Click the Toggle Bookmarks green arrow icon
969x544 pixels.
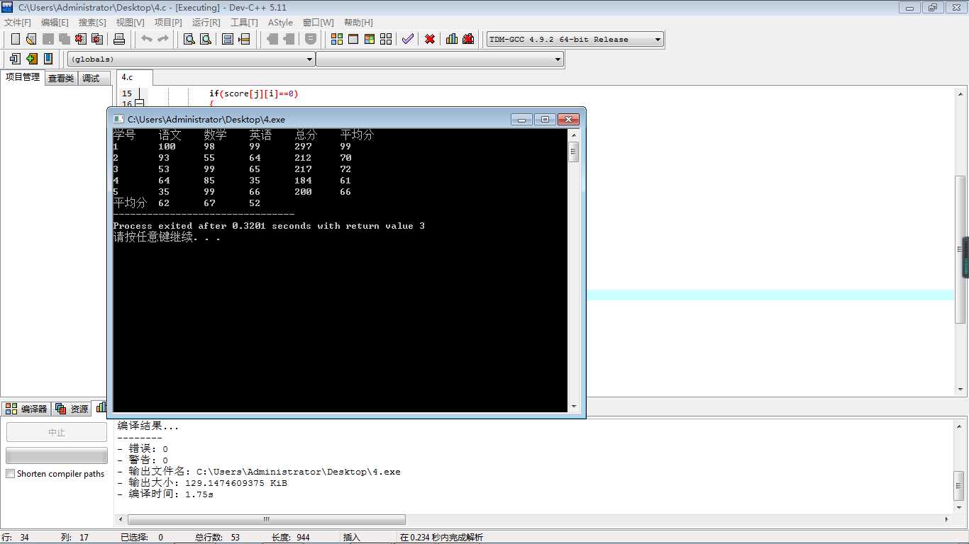coord(31,59)
